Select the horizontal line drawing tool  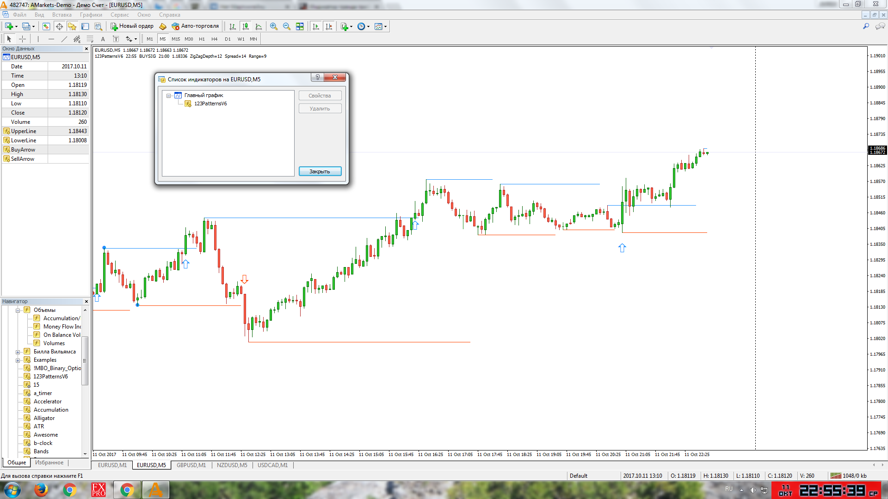[x=51, y=39]
